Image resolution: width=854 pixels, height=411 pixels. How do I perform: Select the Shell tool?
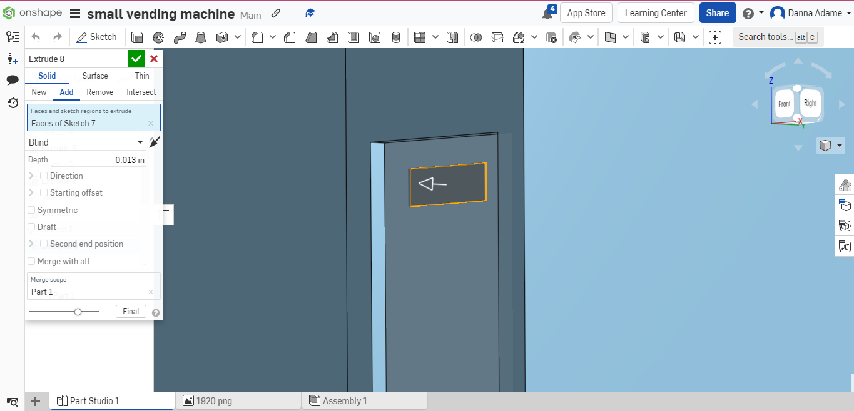click(353, 37)
